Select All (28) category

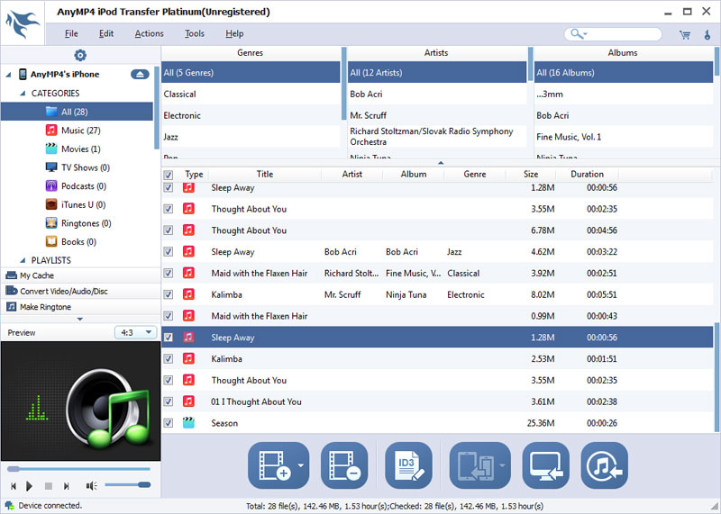(77, 112)
